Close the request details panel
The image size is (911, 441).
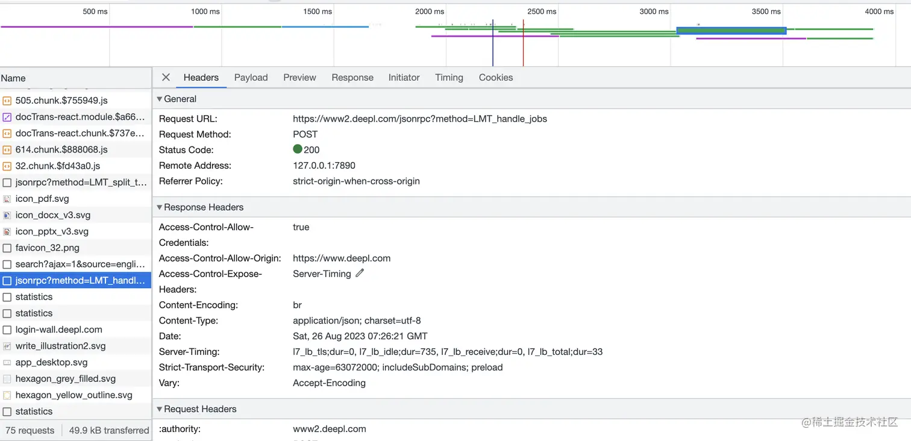click(x=166, y=77)
